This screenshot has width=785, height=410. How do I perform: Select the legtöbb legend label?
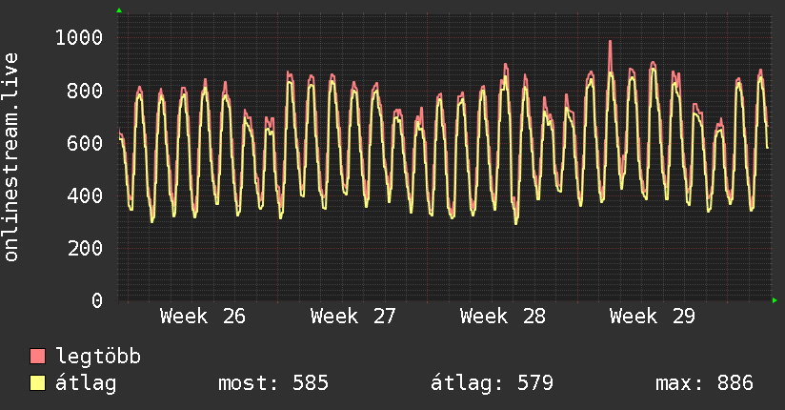pyautogui.click(x=98, y=357)
